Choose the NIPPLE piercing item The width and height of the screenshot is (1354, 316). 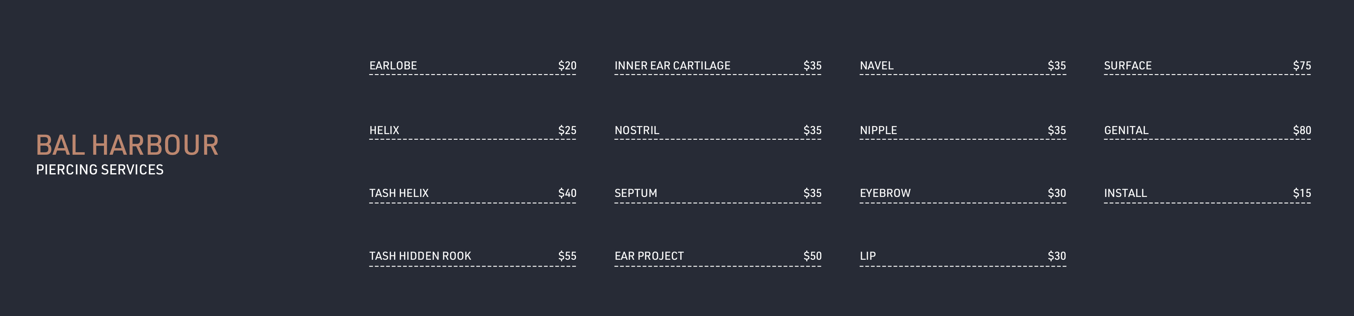click(x=878, y=130)
